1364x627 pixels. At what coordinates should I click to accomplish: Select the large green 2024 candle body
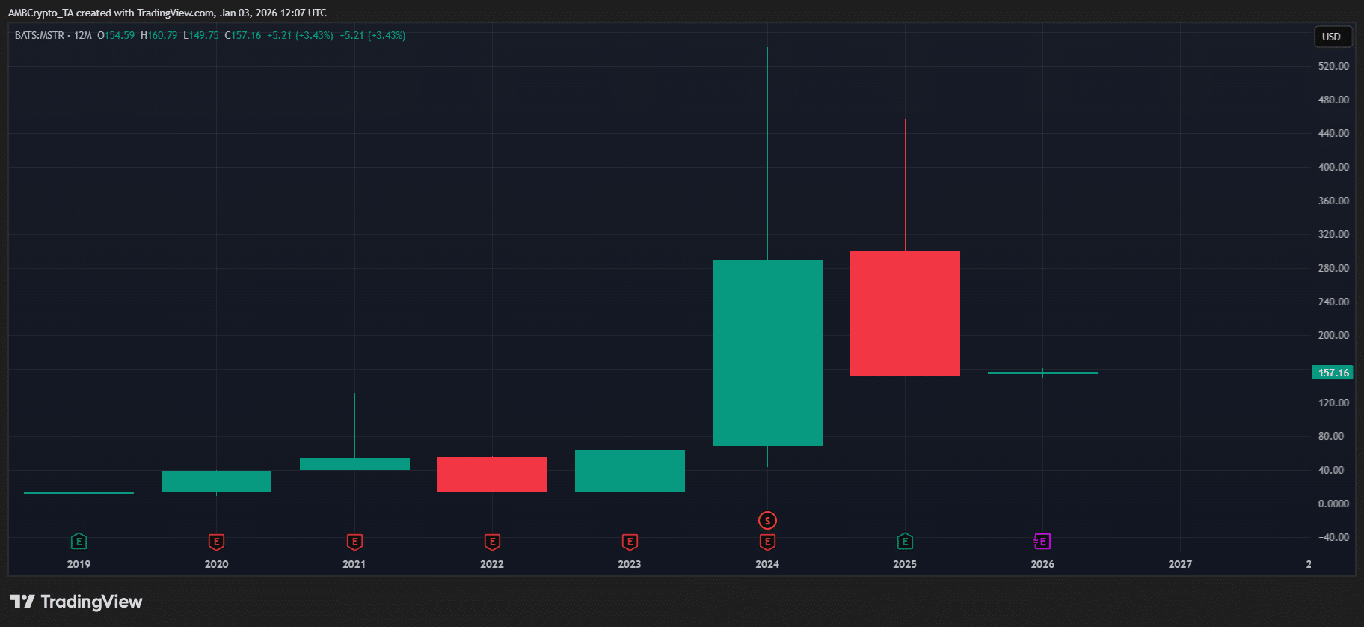[767, 353]
